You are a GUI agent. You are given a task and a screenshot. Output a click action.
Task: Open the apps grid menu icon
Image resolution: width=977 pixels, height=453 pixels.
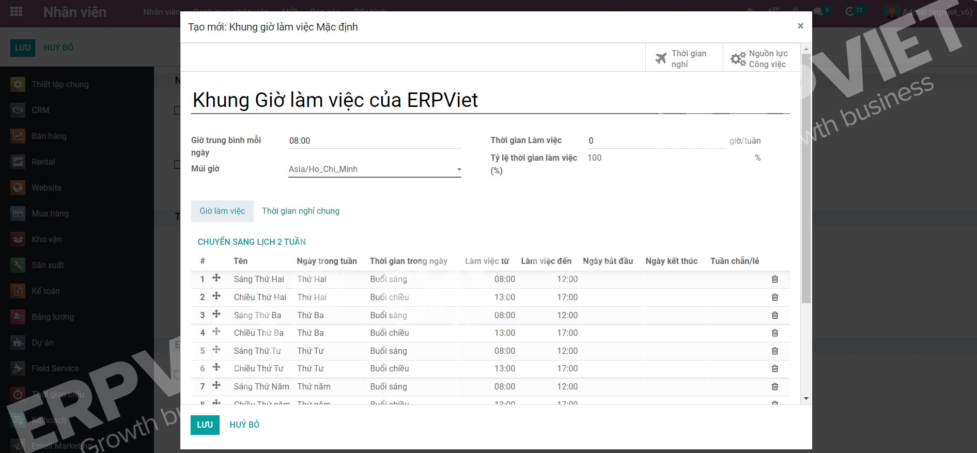click(17, 12)
